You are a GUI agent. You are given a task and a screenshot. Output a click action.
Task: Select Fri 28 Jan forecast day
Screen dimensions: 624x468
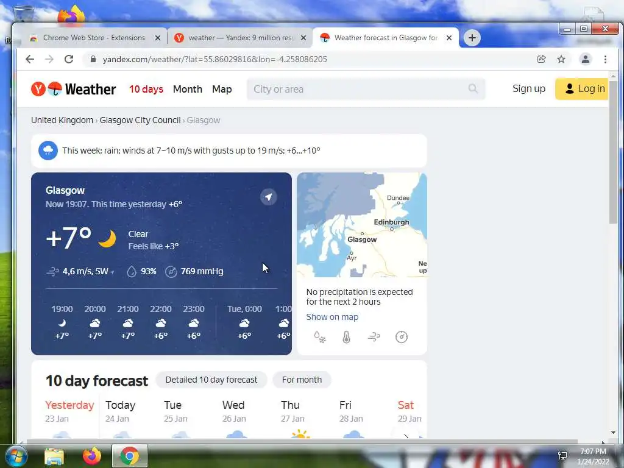click(351, 418)
